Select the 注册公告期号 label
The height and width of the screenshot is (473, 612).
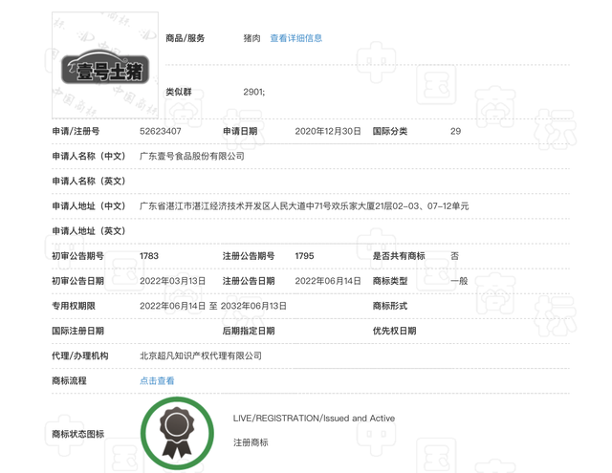249,256
